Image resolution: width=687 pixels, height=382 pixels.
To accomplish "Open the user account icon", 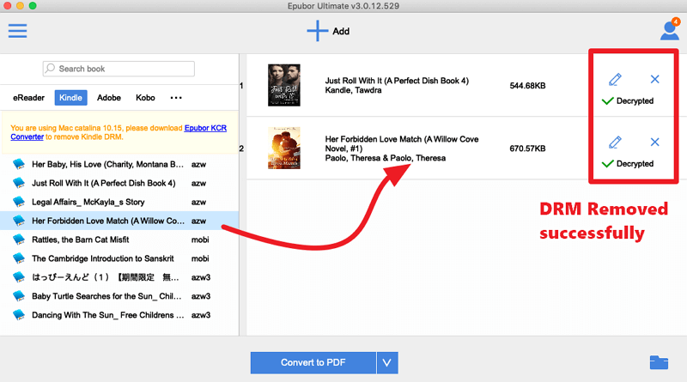I will pos(670,29).
